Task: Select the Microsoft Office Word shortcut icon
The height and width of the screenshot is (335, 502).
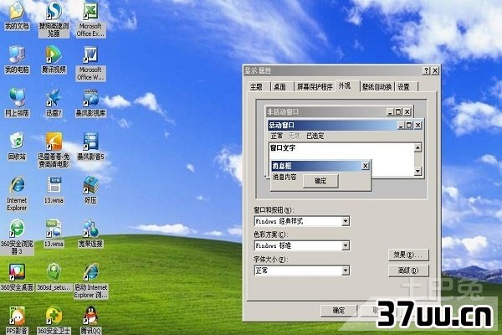Action: (91, 64)
